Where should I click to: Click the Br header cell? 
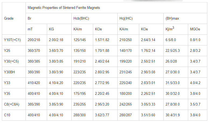(x=48, y=19)
